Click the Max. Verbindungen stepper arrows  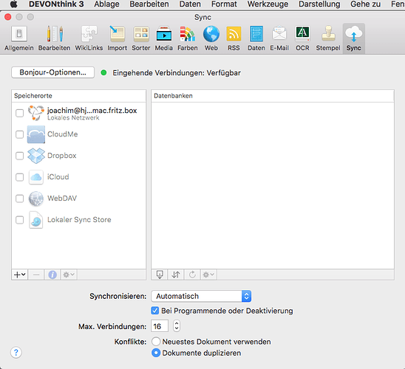click(177, 326)
